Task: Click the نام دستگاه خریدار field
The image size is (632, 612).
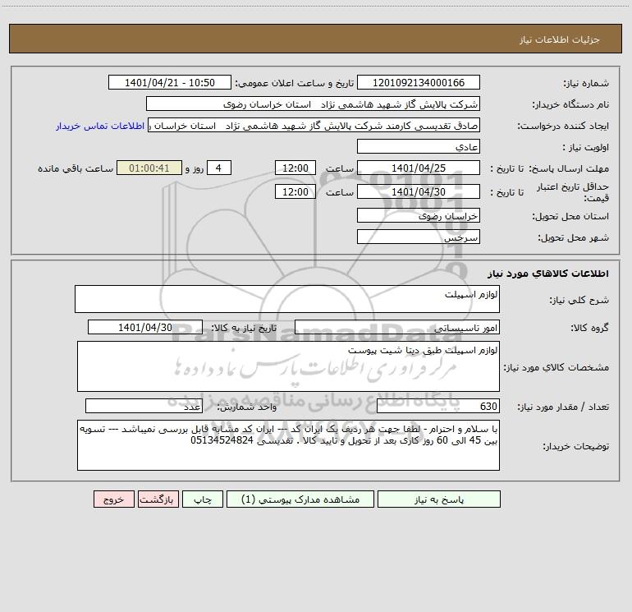Action: click(313, 104)
